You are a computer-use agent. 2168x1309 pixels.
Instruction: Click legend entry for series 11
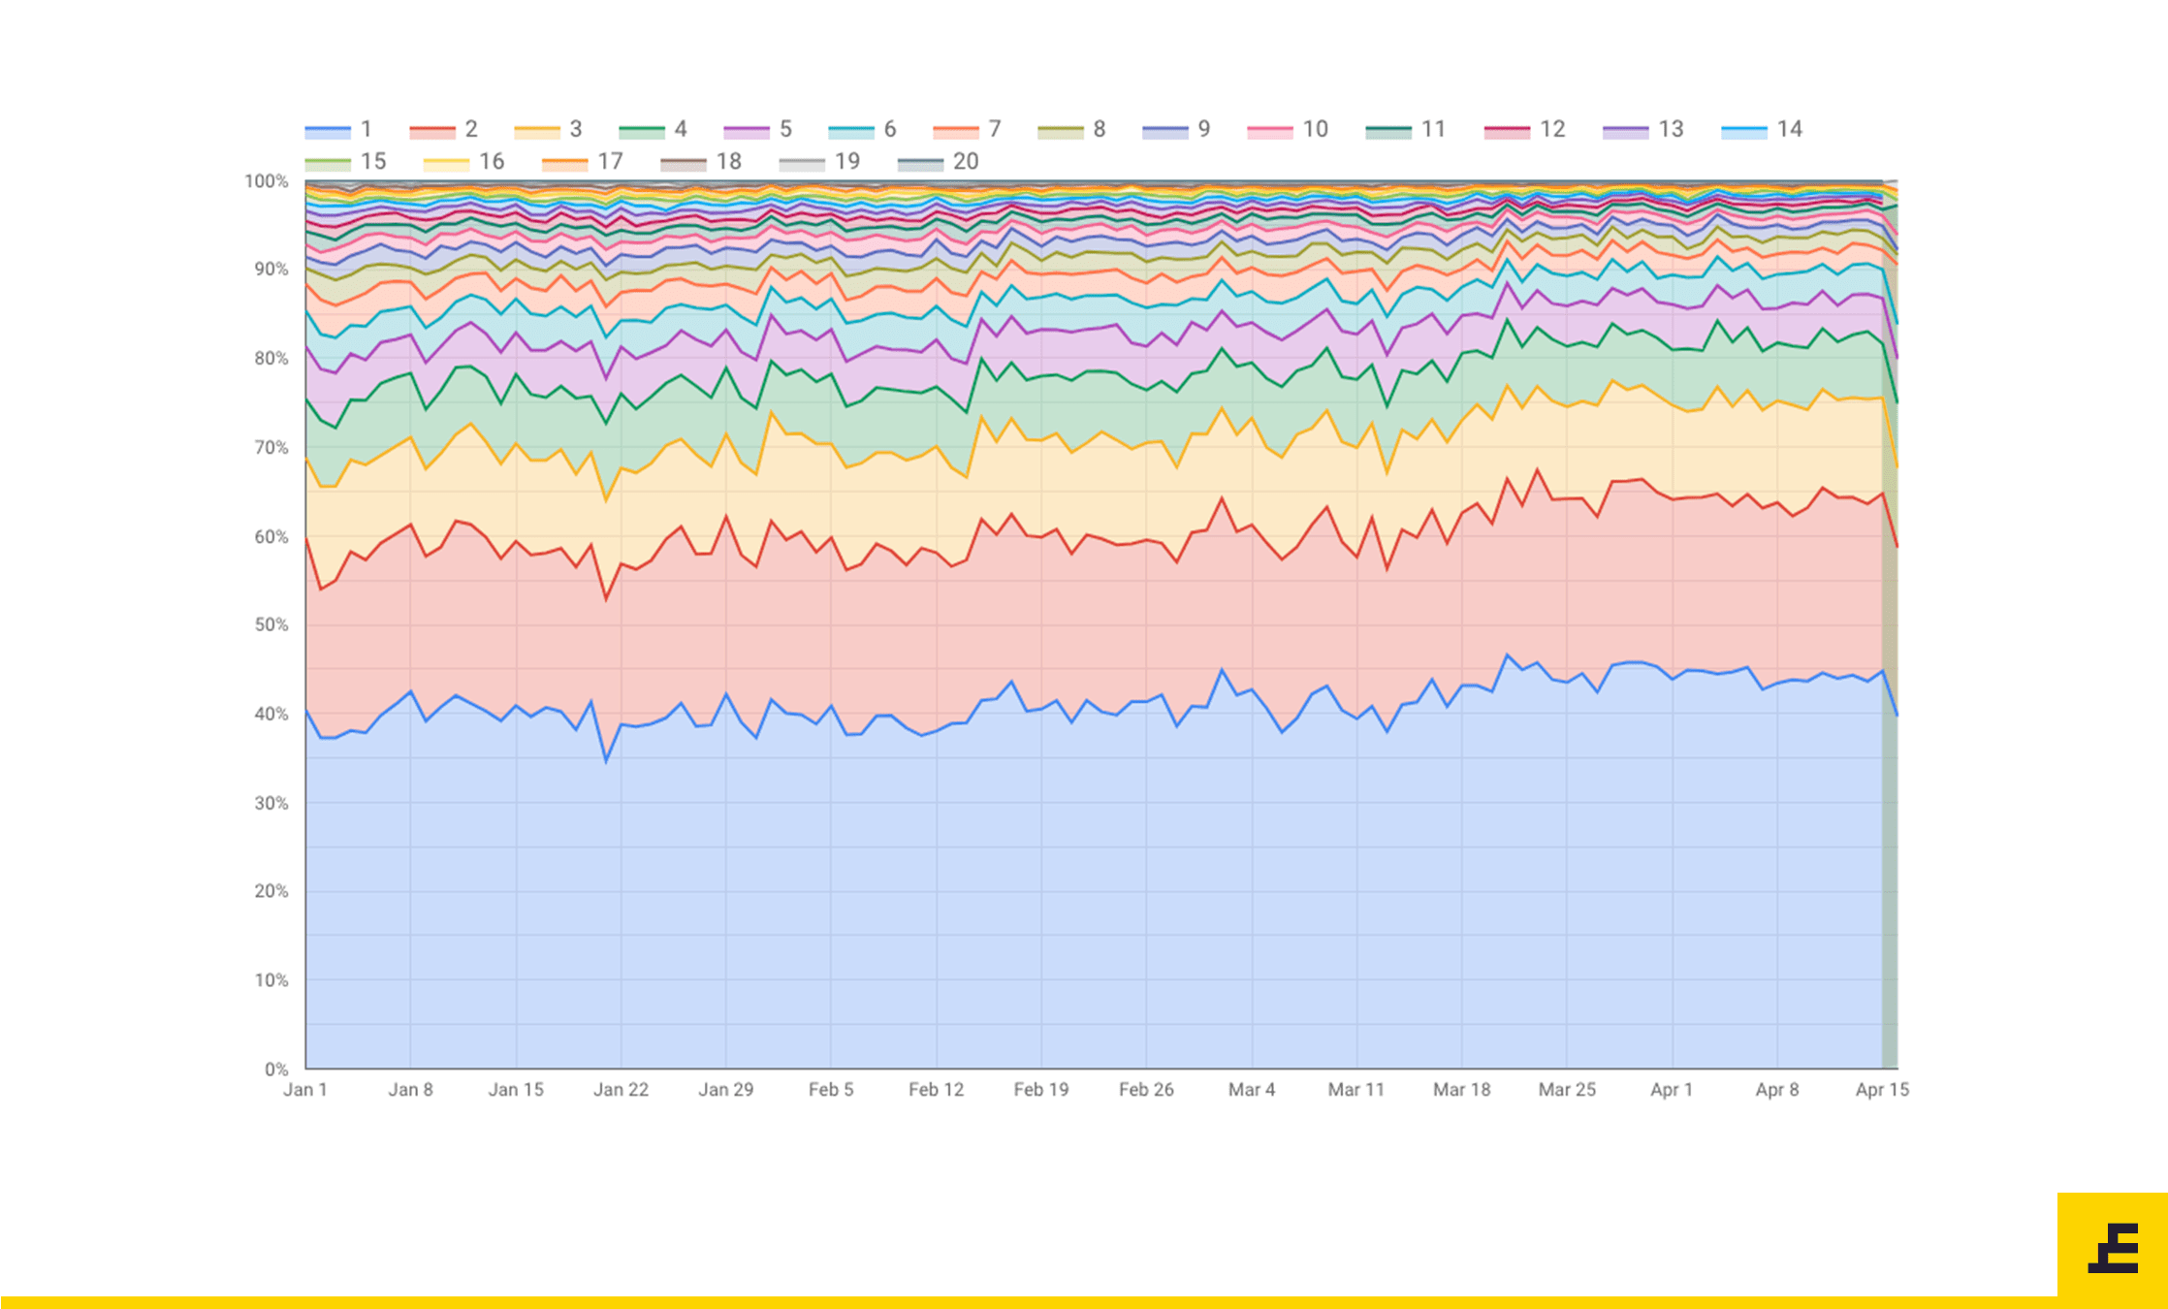[1406, 130]
